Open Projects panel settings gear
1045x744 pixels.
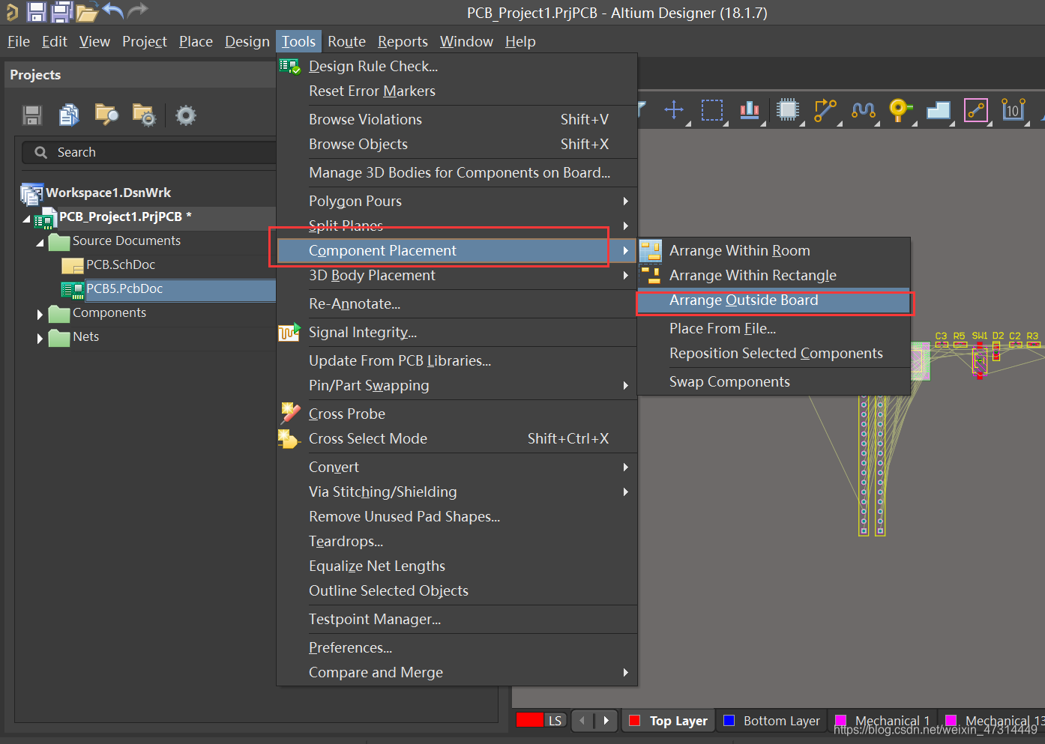(x=185, y=115)
